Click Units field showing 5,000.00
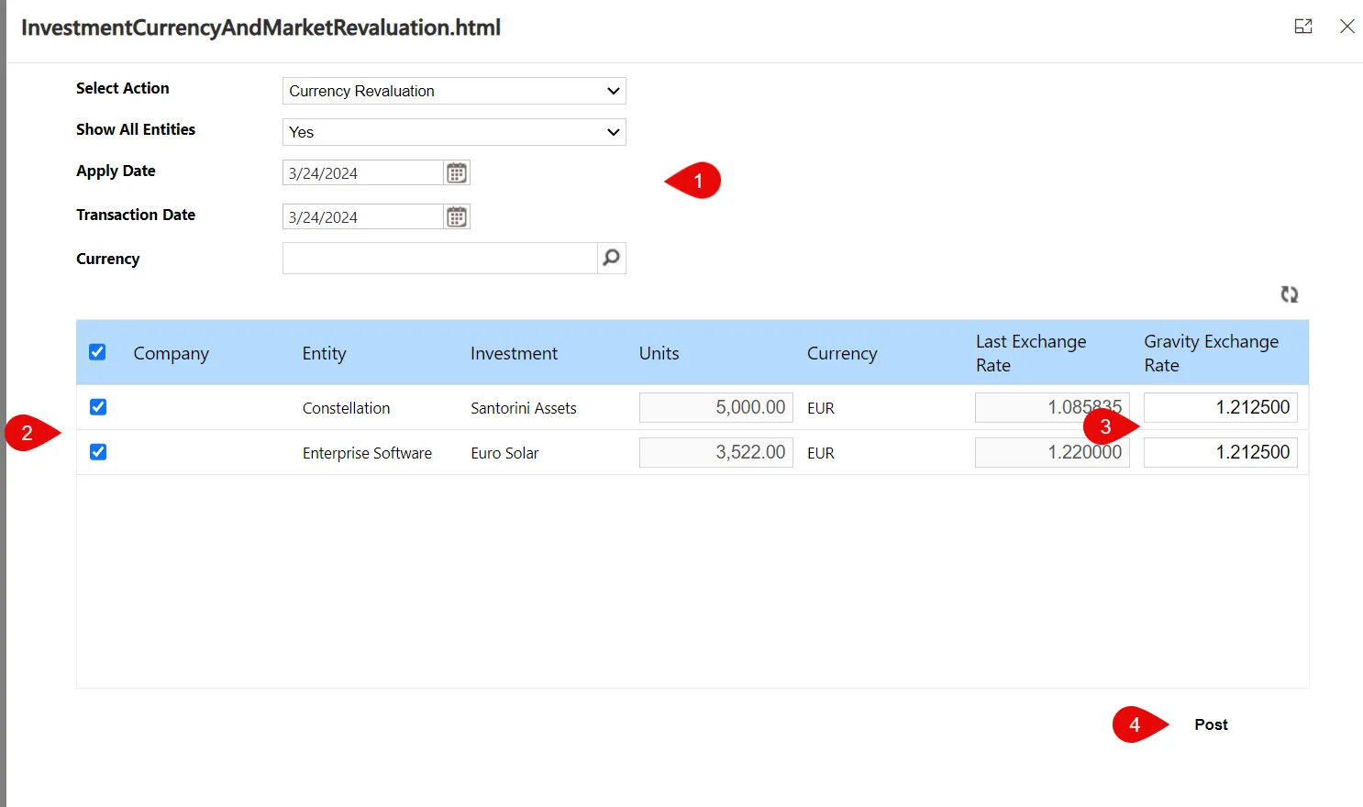Viewport: 1363px width, 807px height. 716,407
